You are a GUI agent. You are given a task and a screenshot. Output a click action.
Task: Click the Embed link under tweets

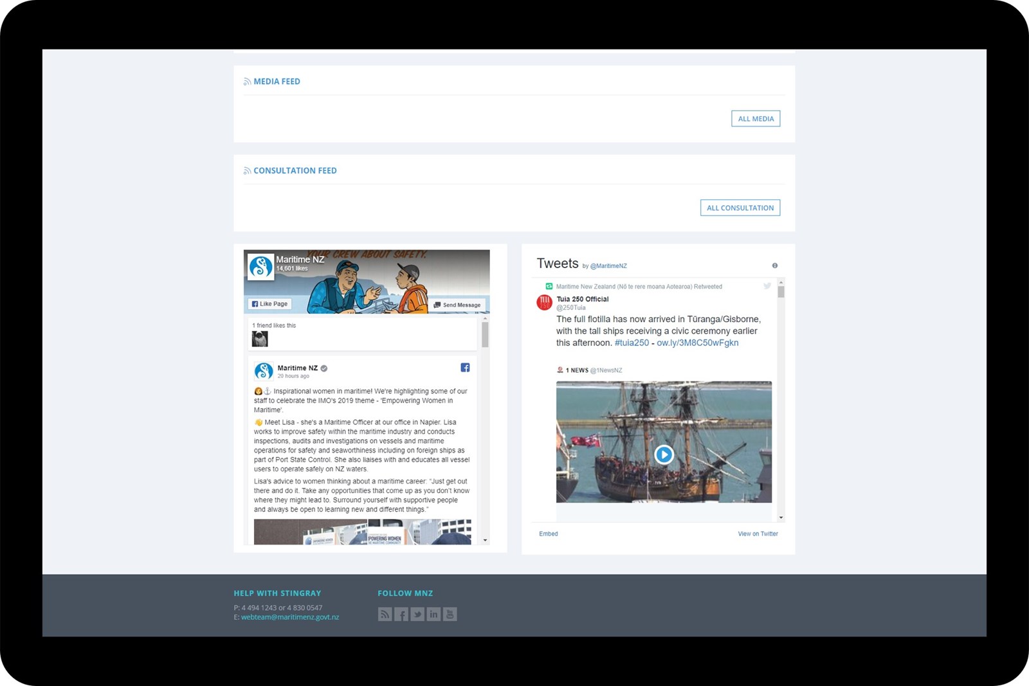pos(549,534)
